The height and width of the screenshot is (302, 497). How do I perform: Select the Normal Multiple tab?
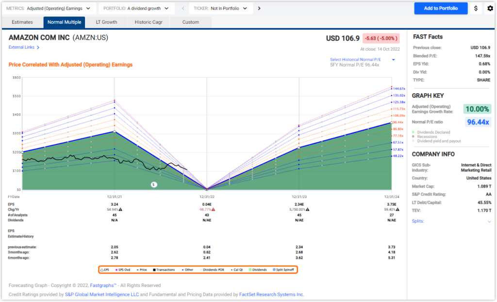65,22
